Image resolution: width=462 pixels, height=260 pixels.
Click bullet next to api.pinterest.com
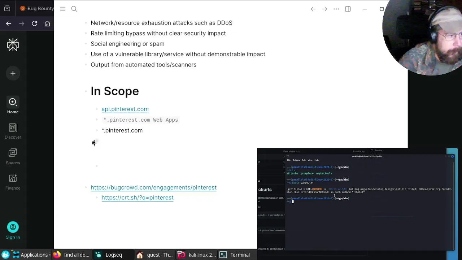(x=97, y=109)
